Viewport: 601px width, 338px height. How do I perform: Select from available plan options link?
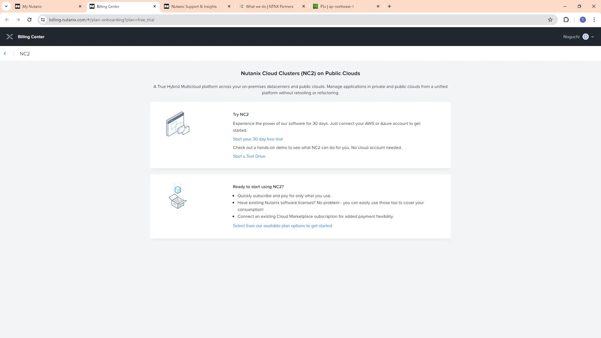(x=282, y=226)
